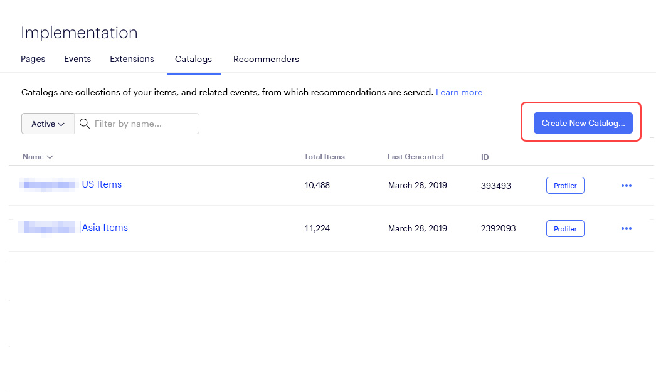Open more options for Asia Items catalog
Viewport: 656px width, 392px height.
(626, 228)
